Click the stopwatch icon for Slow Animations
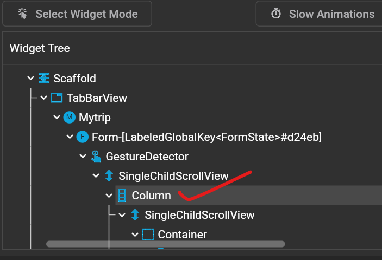This screenshot has height=260, width=382. pos(276,14)
